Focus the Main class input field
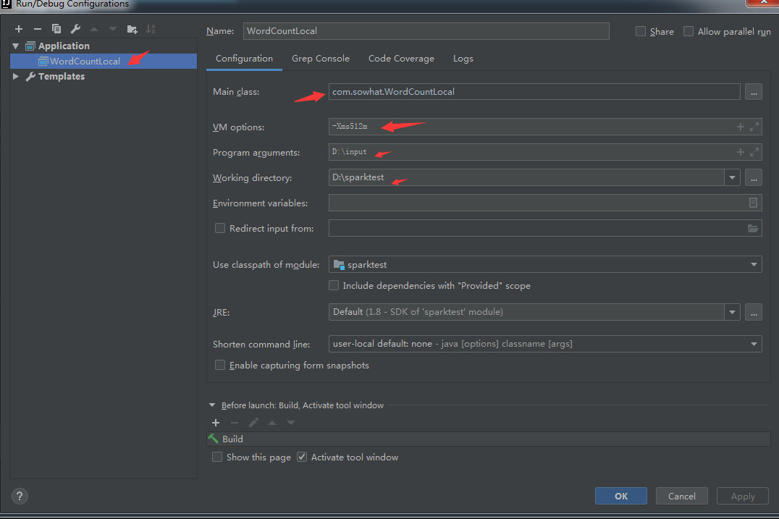Viewport: 779px width, 519px height. click(x=534, y=92)
